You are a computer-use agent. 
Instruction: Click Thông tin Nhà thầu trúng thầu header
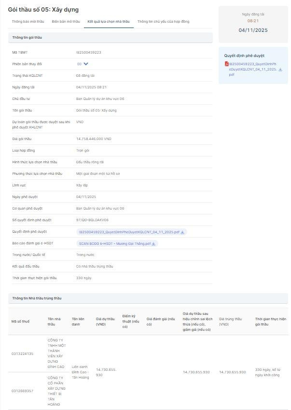click(x=37, y=298)
